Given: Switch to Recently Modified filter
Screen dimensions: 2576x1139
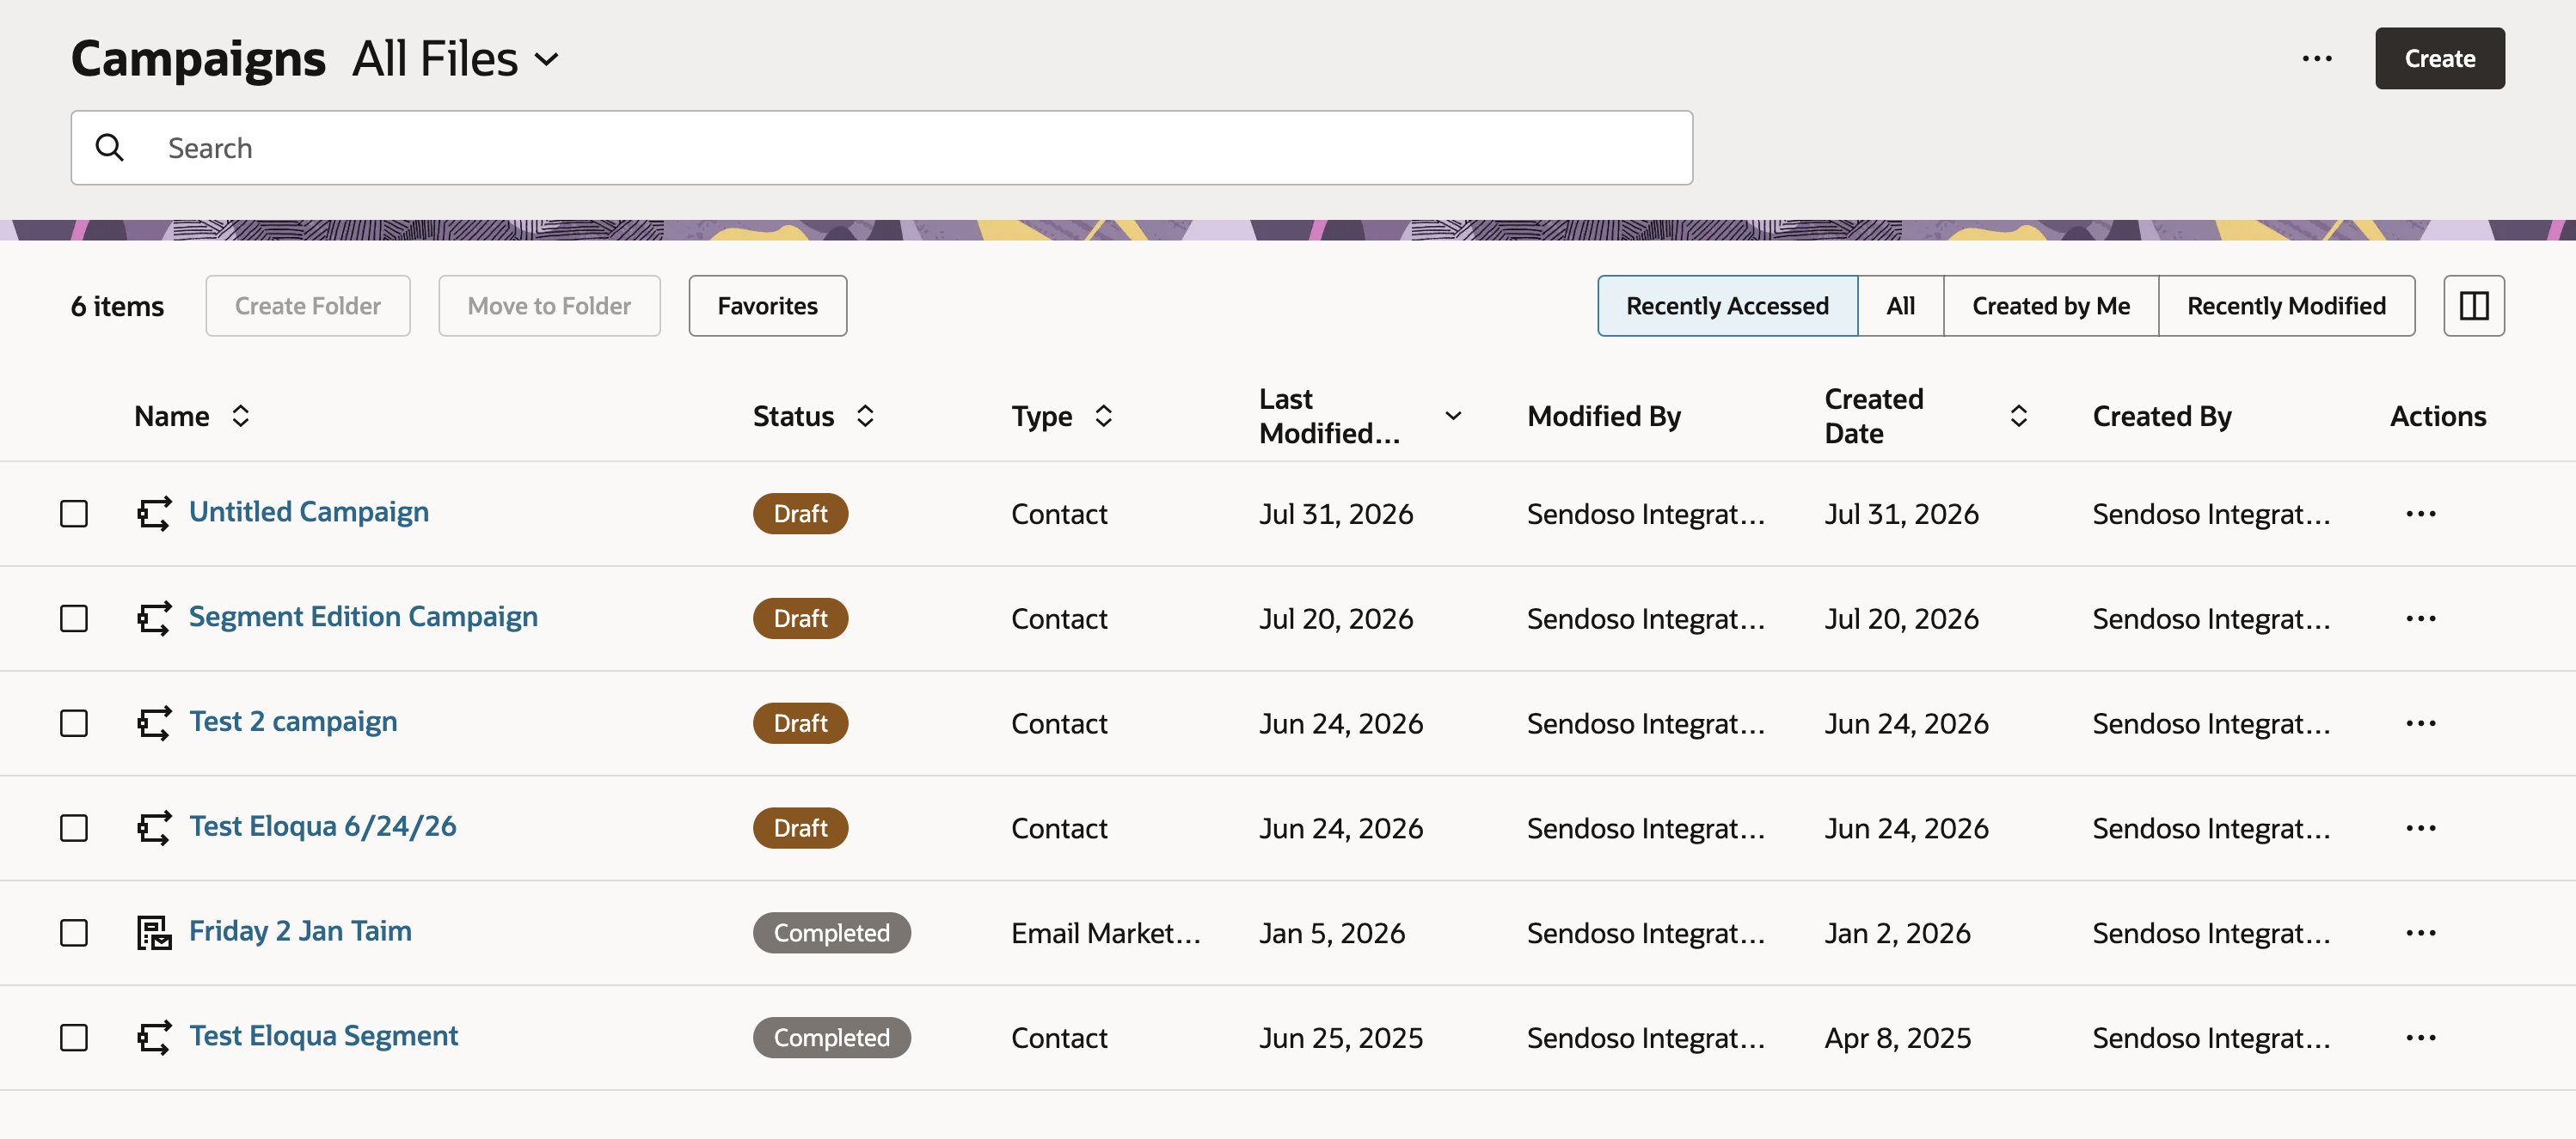Looking at the screenshot, I should tap(2286, 306).
